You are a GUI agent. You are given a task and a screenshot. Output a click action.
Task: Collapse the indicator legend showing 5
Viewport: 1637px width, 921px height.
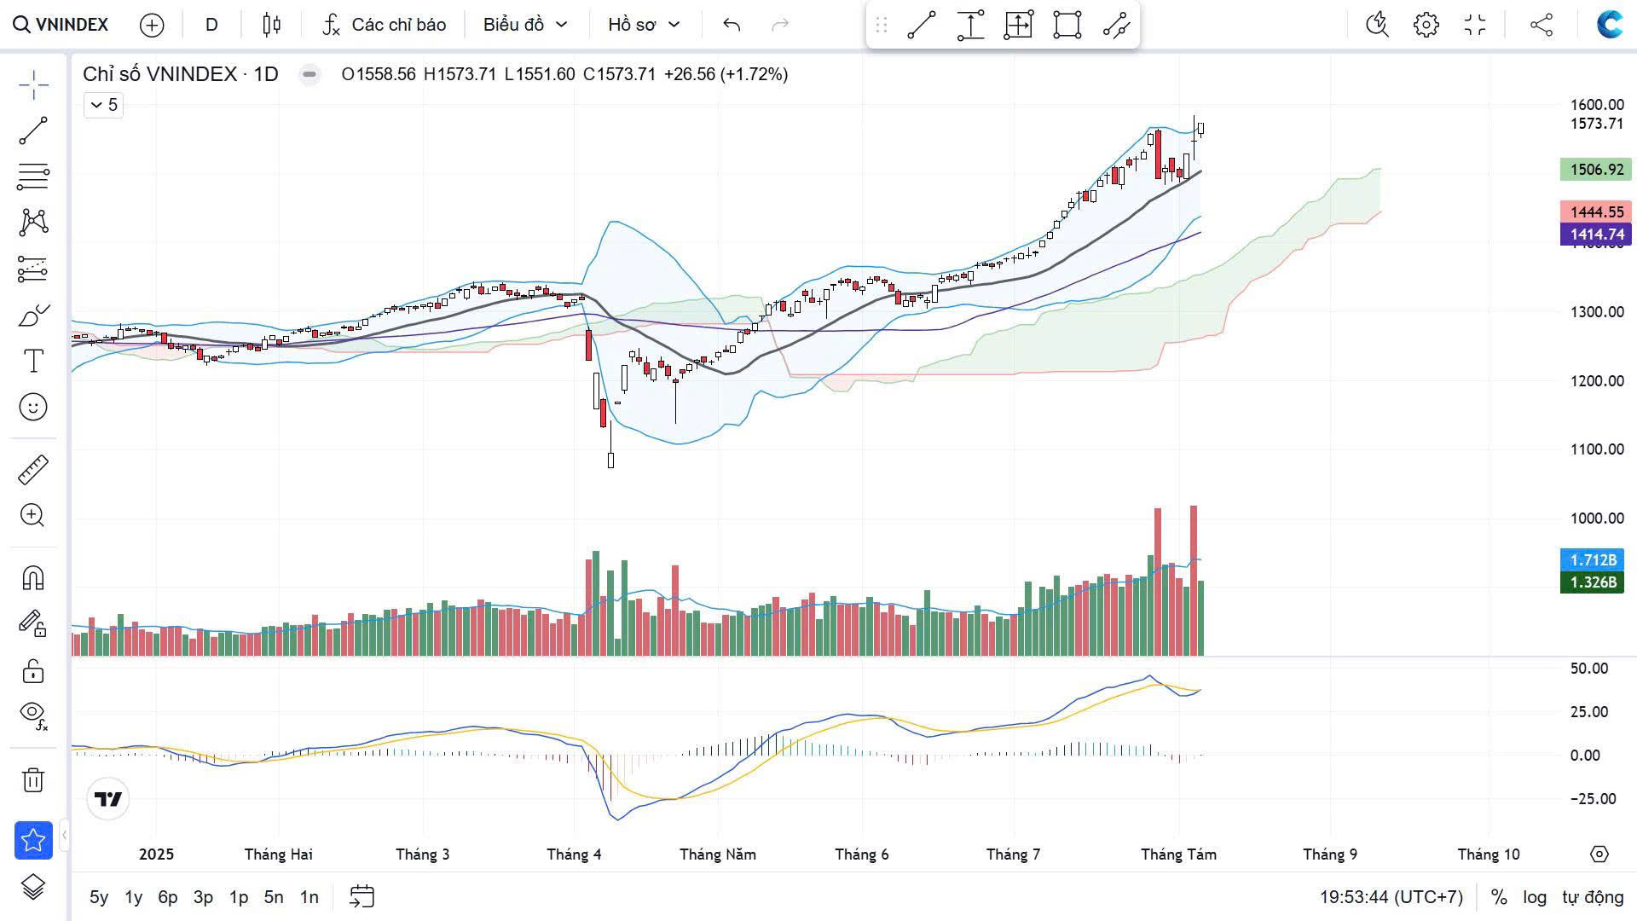[x=103, y=105]
